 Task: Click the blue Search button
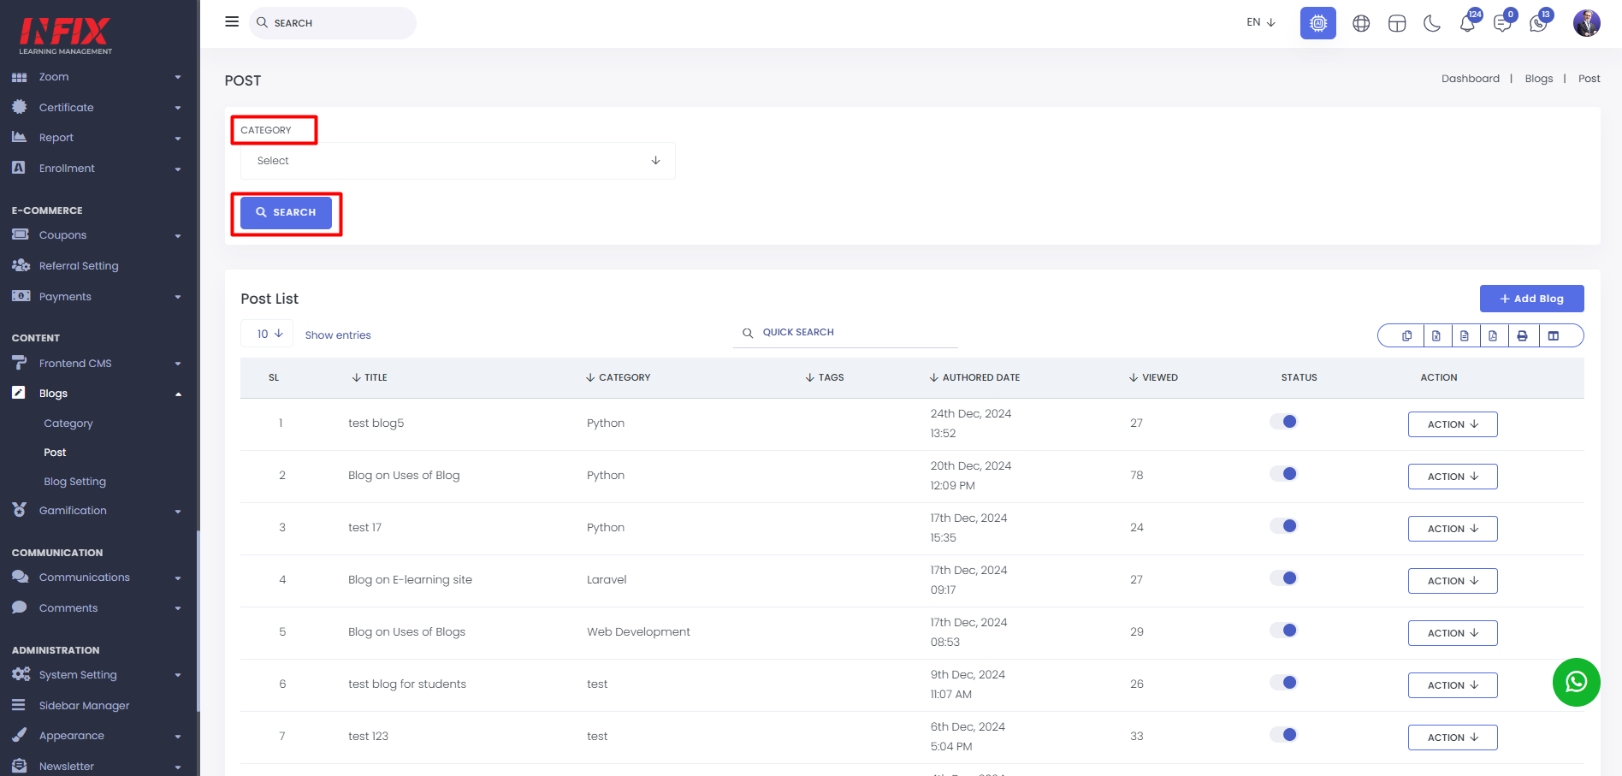(286, 213)
